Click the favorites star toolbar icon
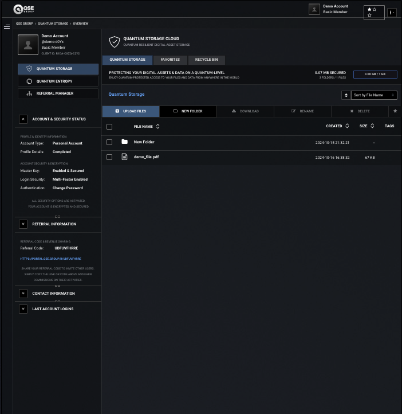Screen dimensions: 402x414 [x=395, y=111]
